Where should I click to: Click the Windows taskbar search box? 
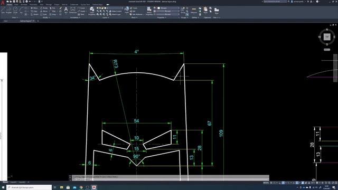[x=29, y=187]
